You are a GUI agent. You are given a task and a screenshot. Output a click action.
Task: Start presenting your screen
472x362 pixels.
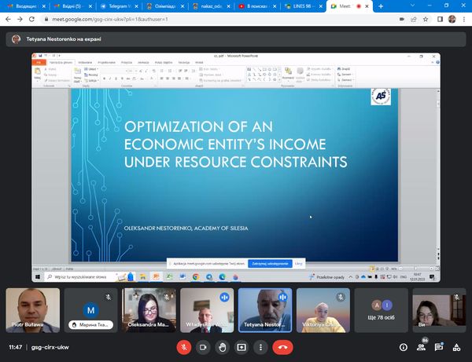tap(242, 347)
